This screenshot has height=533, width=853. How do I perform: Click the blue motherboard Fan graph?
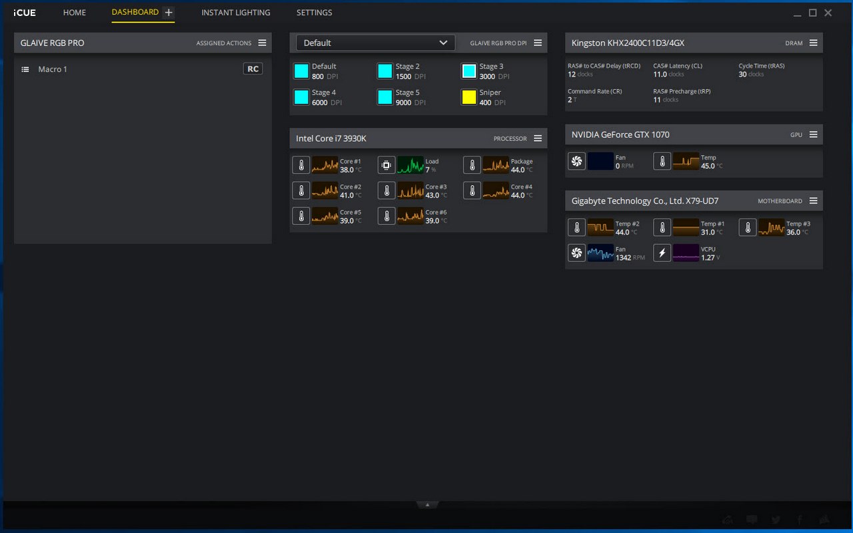point(600,253)
